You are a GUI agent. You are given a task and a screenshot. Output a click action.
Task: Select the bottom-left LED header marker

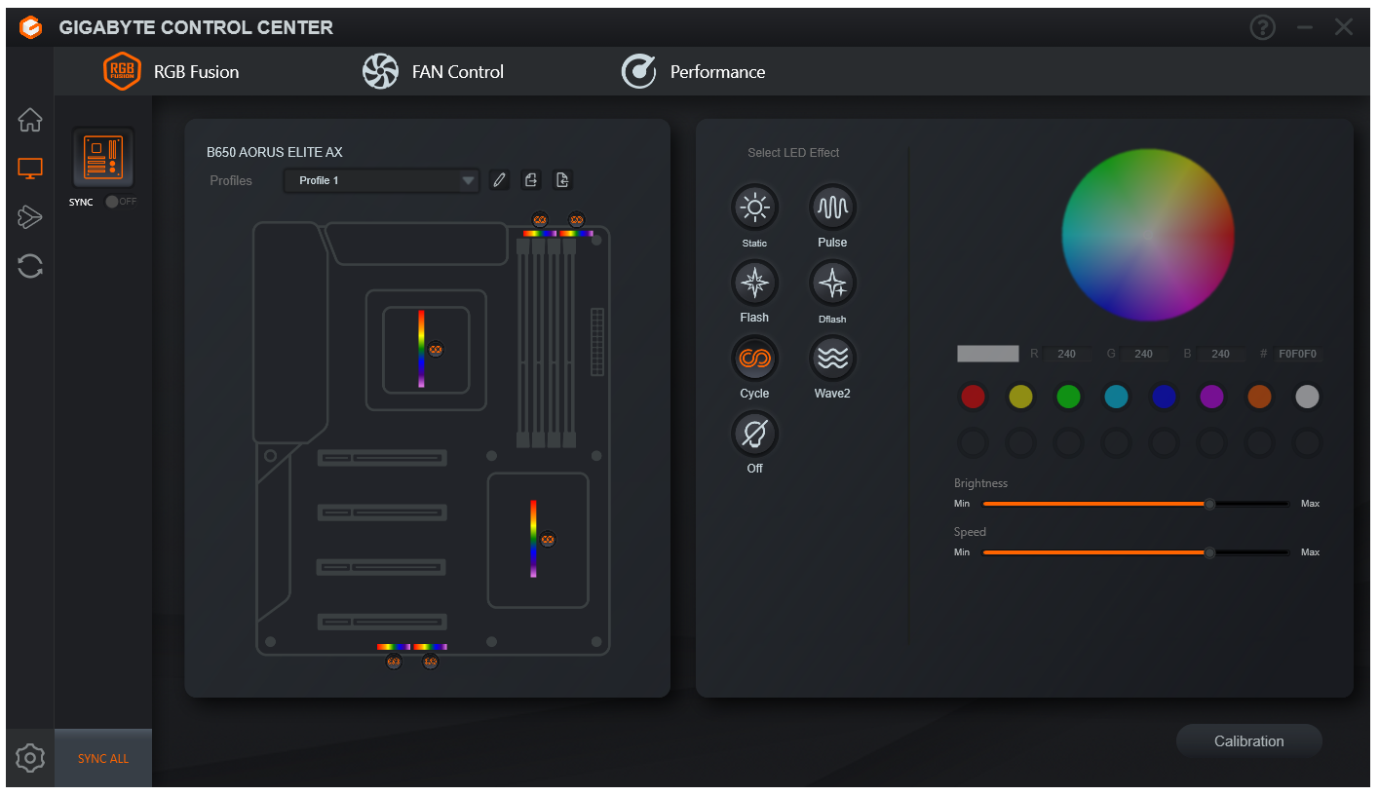(x=394, y=662)
